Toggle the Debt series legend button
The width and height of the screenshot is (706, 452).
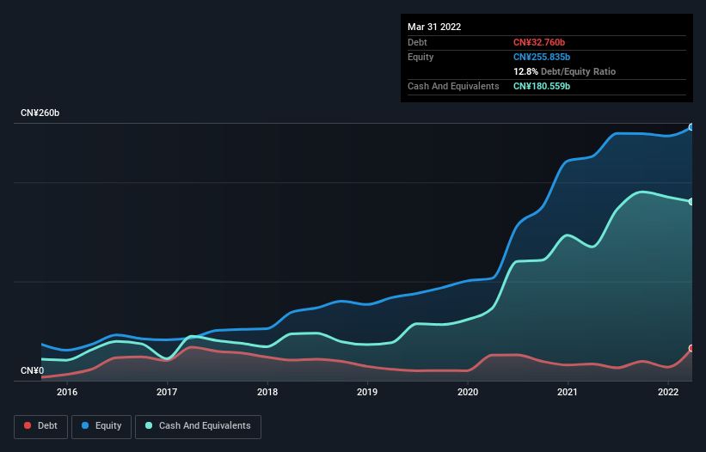click(x=40, y=426)
